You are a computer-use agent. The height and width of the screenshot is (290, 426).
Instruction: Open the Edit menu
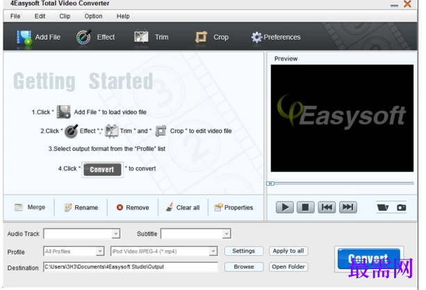pos(40,16)
